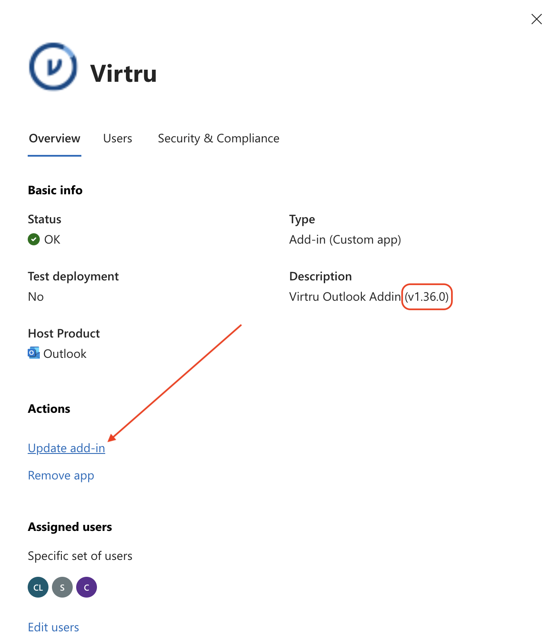Click the "(v1.36.0)" version text
This screenshot has height=643, width=554.
[x=427, y=297]
